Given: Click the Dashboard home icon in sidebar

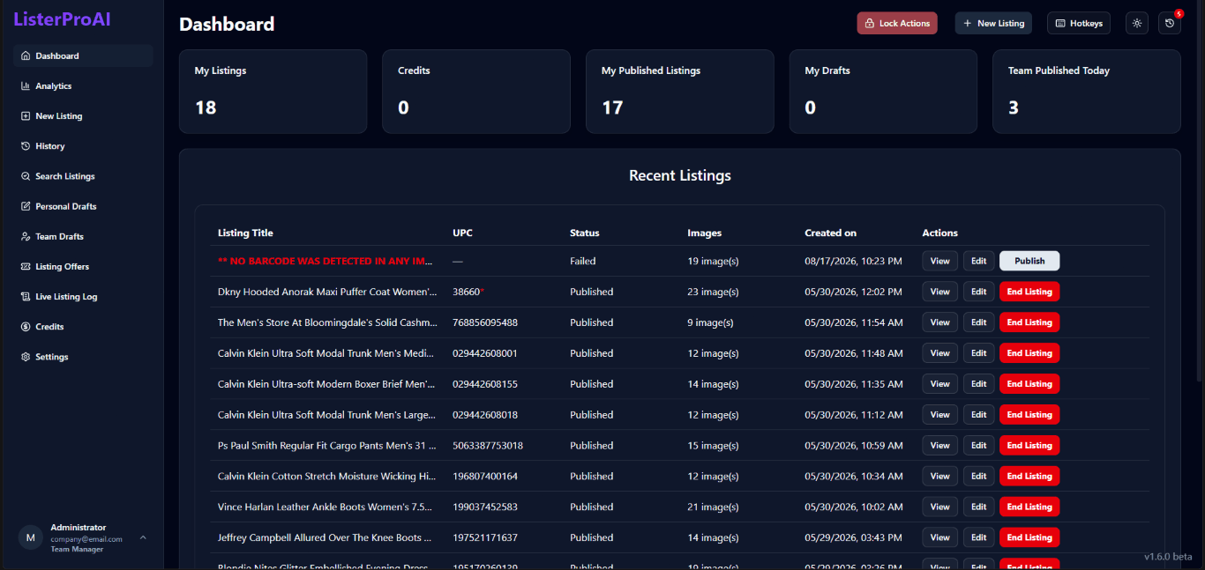Looking at the screenshot, I should tap(26, 56).
